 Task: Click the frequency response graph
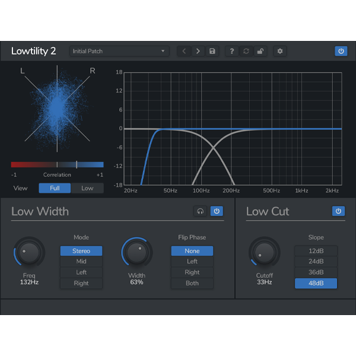click(x=233, y=129)
